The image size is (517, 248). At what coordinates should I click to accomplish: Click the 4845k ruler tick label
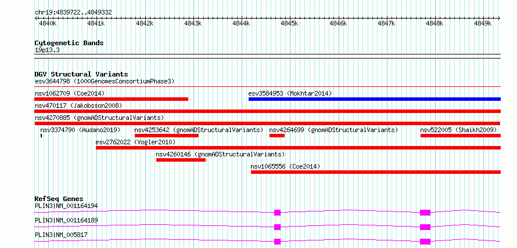(x=290, y=24)
